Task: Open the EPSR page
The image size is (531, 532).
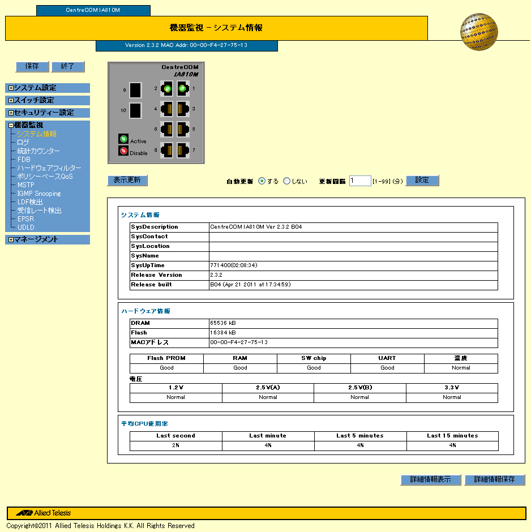Action: [26, 219]
